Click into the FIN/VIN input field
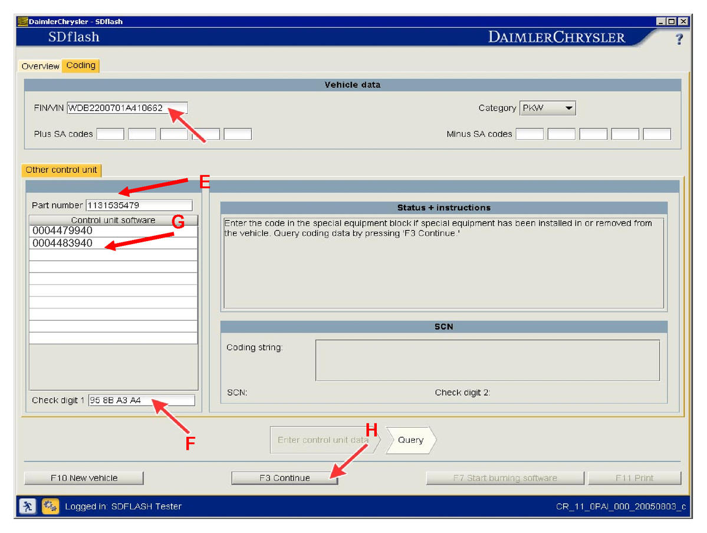The height and width of the screenshot is (533, 707). coord(127,108)
